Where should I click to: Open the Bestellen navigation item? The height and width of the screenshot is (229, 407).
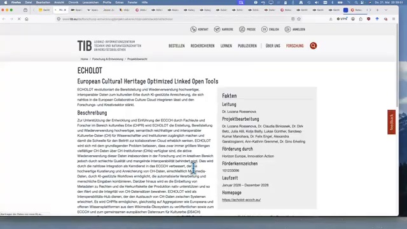coord(177,46)
